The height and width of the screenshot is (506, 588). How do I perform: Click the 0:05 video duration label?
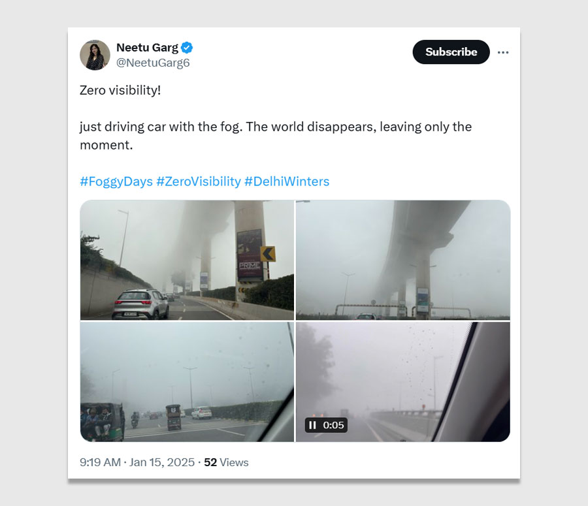click(x=333, y=425)
